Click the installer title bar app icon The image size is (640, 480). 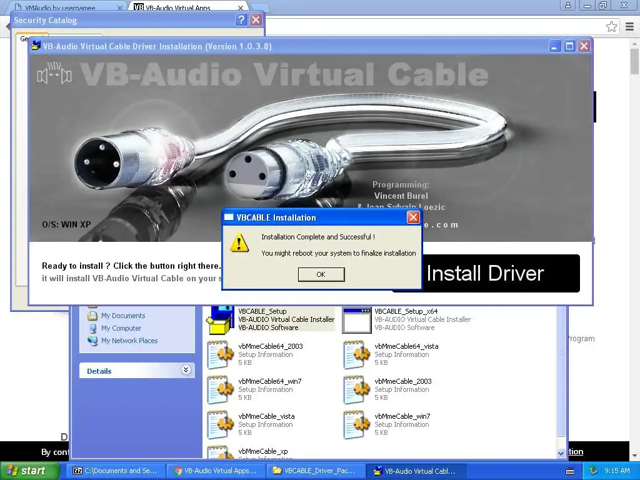tap(36, 46)
